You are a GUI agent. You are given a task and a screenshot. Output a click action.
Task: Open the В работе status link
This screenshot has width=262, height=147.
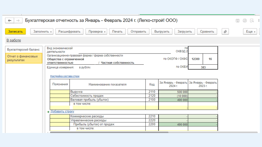click(14, 40)
